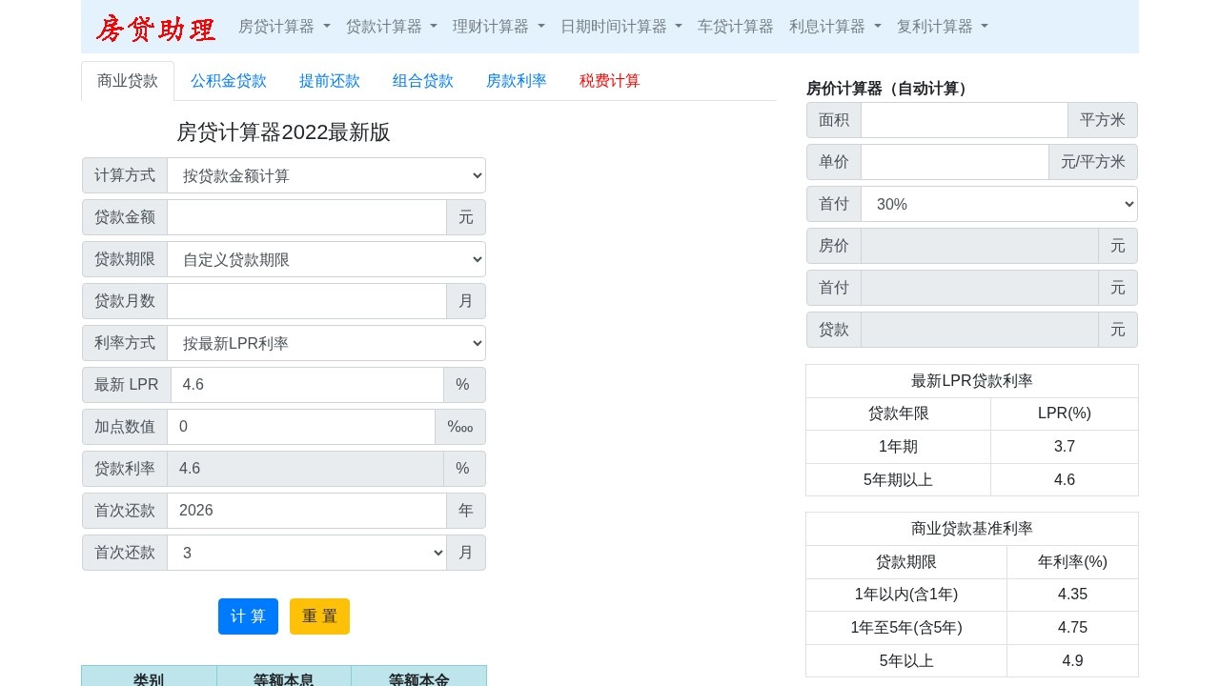1220x686 pixels.
Task: Select the 组合贷款 tab
Action: click(423, 81)
